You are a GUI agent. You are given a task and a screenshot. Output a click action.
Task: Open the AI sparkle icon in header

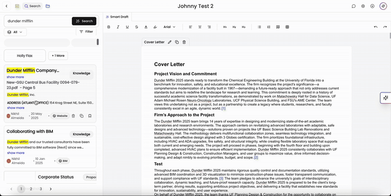coord(383,6)
